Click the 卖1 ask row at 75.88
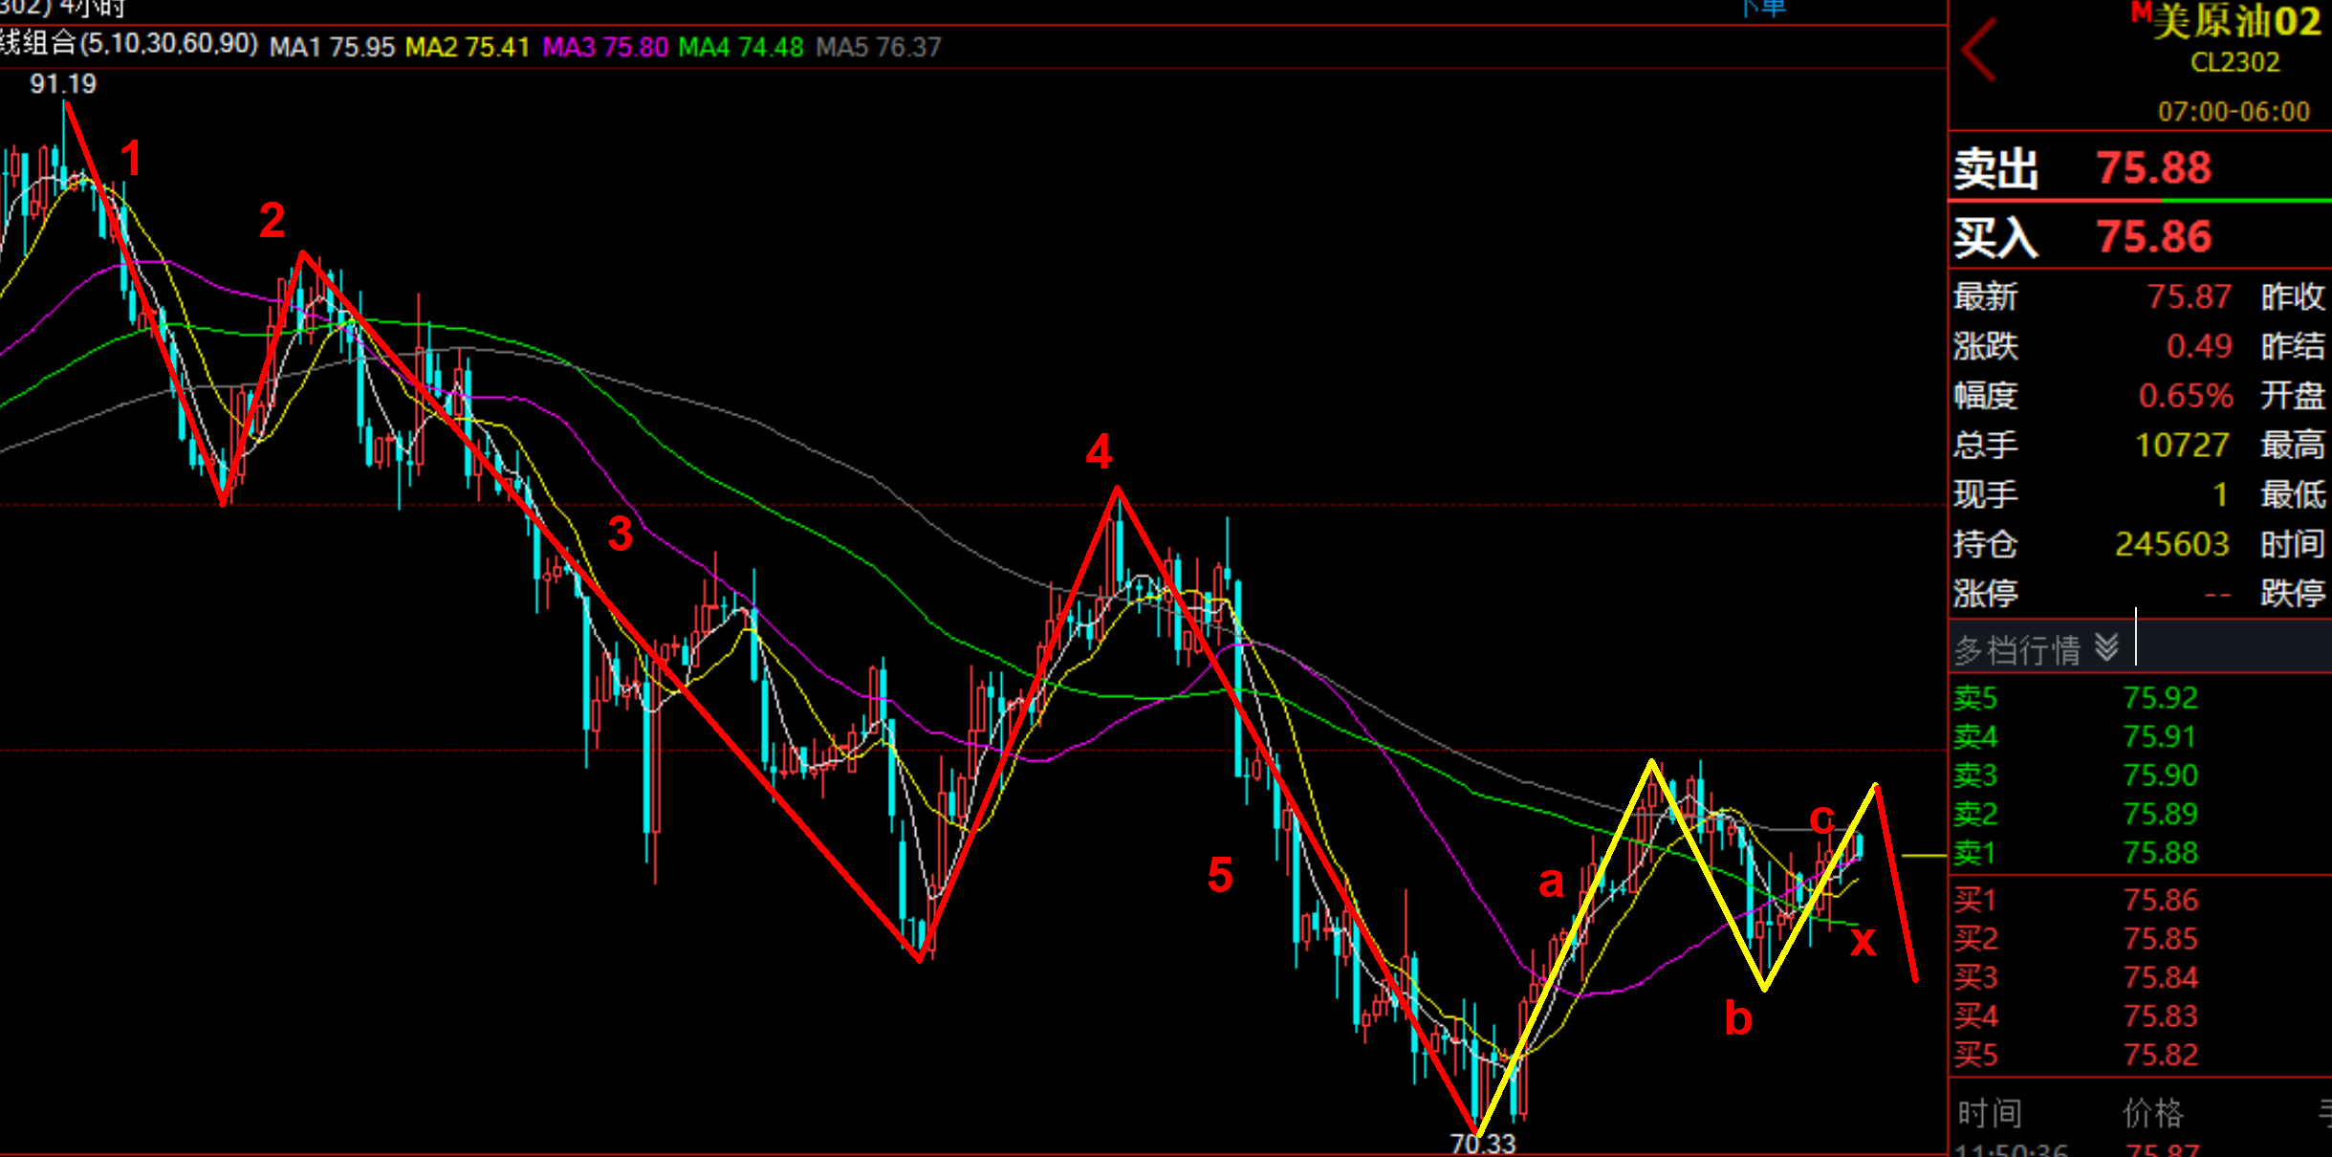 [2075, 853]
